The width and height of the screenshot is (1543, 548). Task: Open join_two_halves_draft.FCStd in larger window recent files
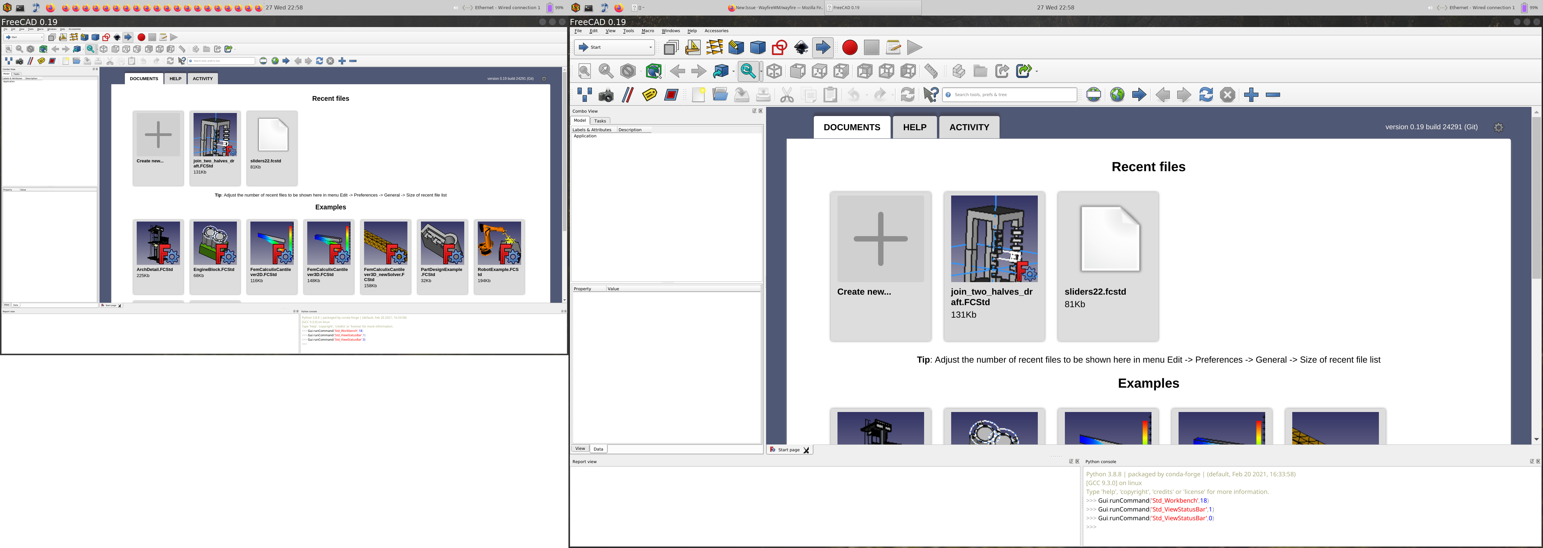pos(994,267)
